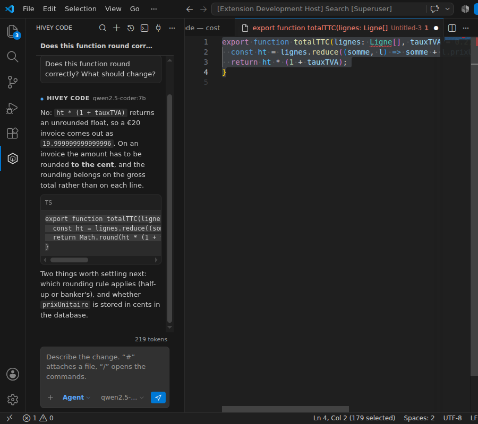Click the TS code block language label
Image resolution: width=478 pixels, height=424 pixels.
pyautogui.click(x=48, y=202)
